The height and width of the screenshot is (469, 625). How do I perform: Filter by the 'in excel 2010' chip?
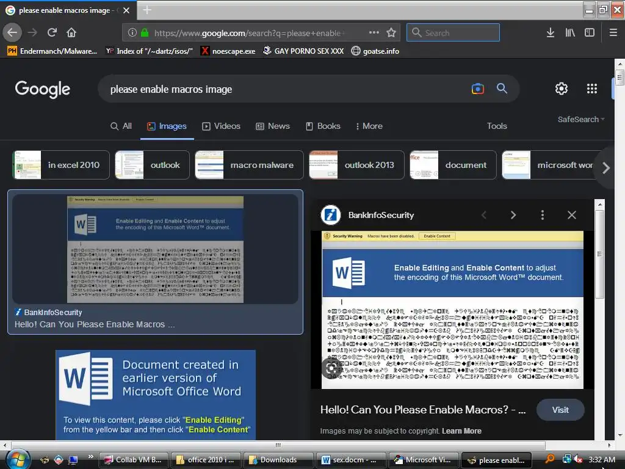(61, 165)
